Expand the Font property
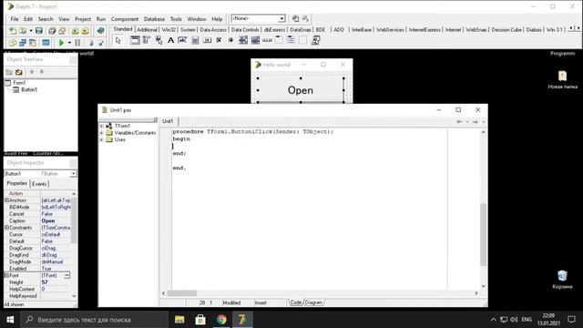The image size is (583, 328). click(x=6, y=275)
